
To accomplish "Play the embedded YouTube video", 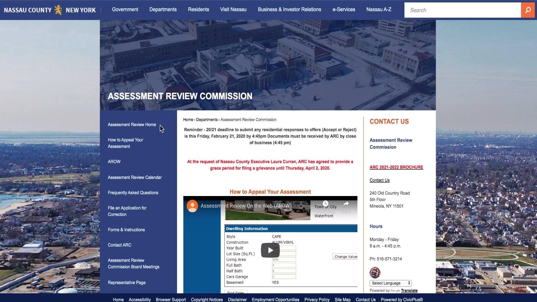I will click(x=270, y=250).
